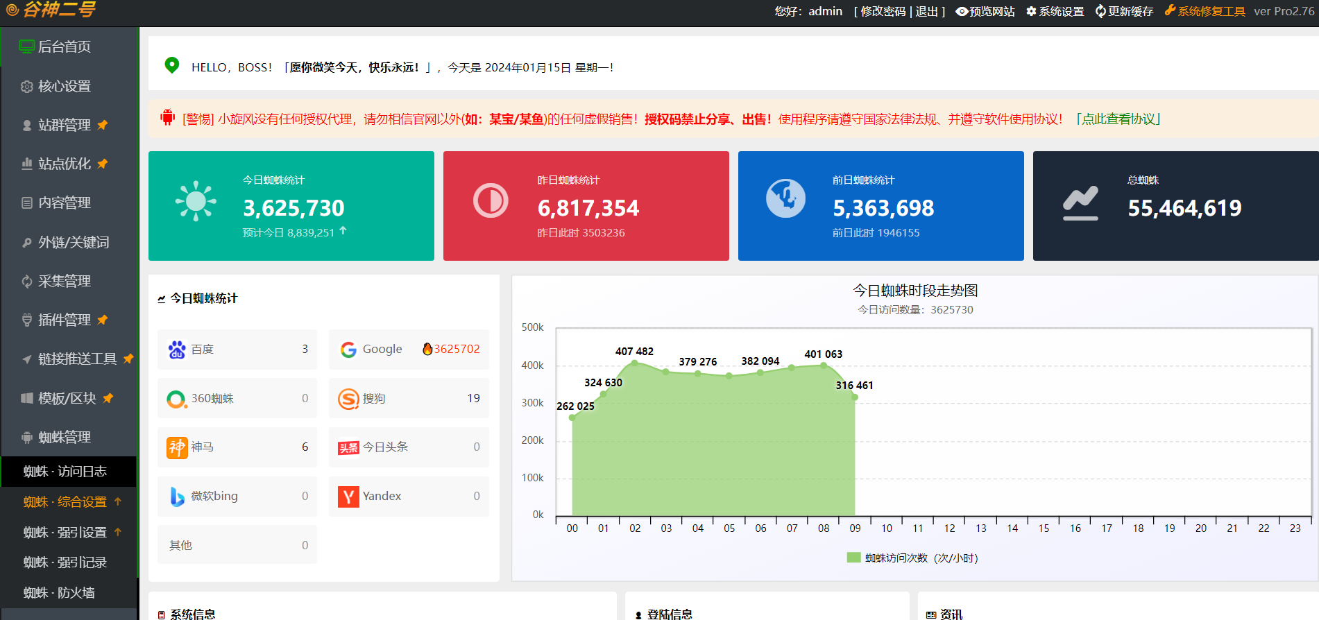Open 蜘蛛·访问日志 submenu item

click(x=65, y=472)
